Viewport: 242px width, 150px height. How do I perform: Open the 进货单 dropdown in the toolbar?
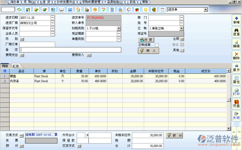205,9
